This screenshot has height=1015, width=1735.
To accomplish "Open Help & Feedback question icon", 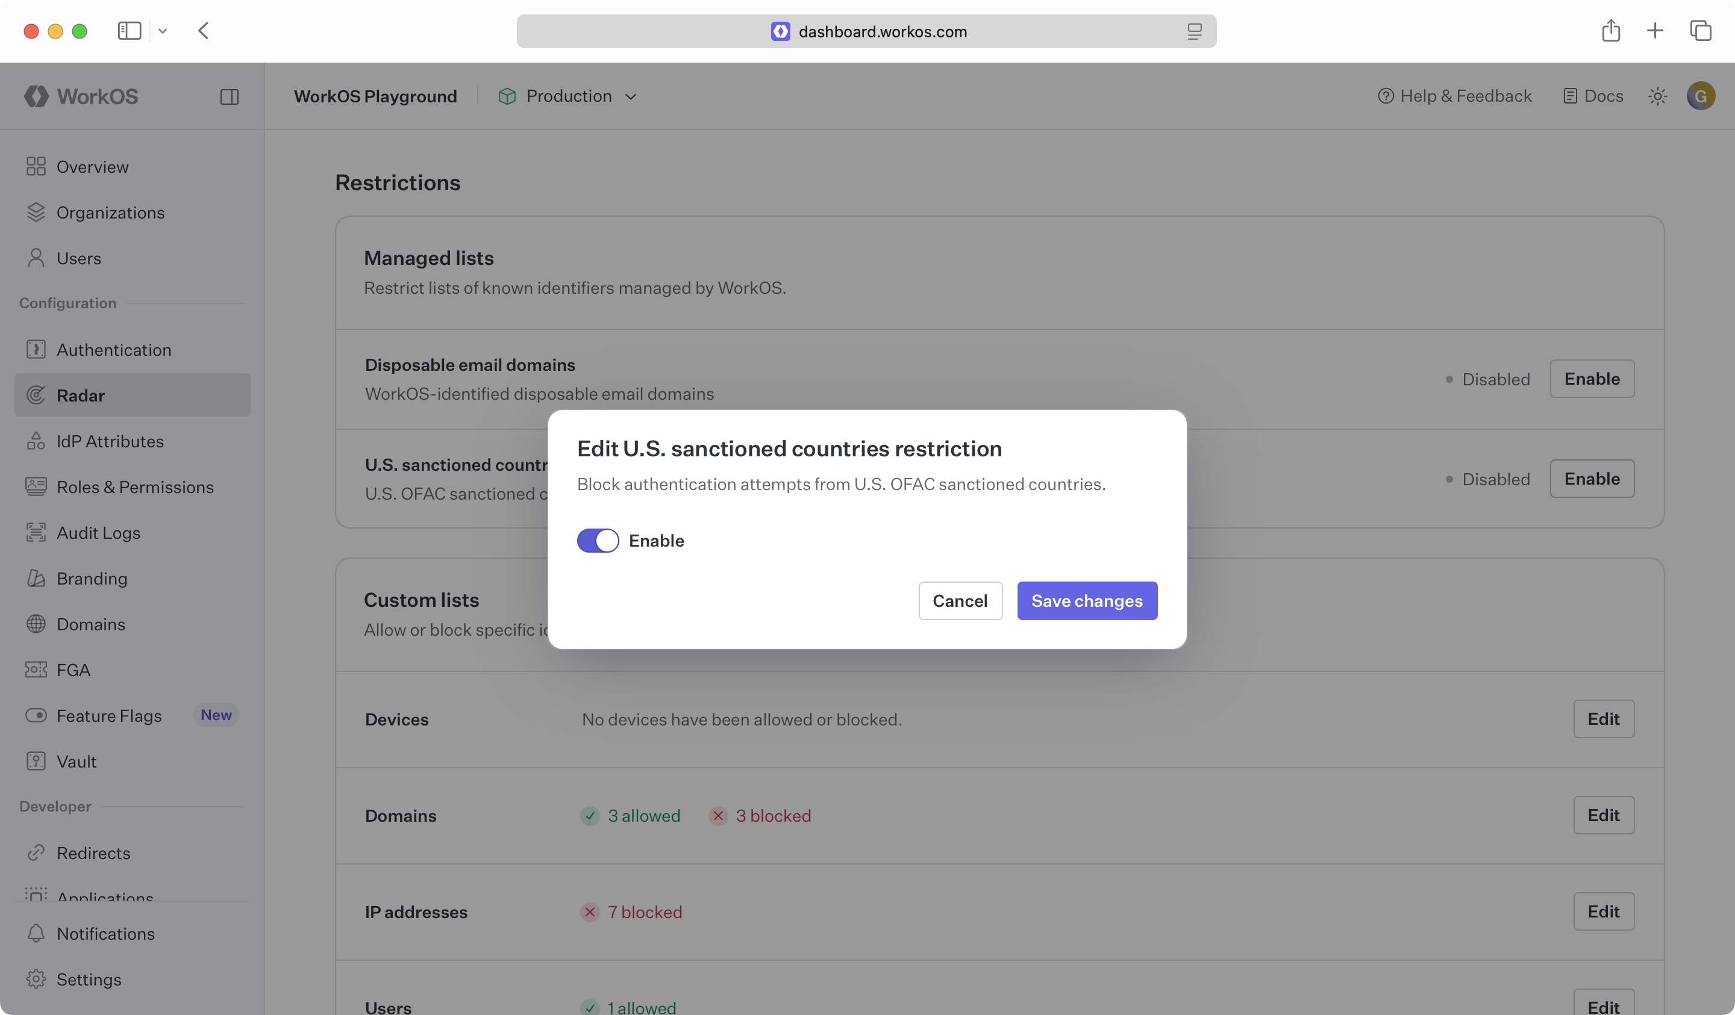I will coord(1385,96).
